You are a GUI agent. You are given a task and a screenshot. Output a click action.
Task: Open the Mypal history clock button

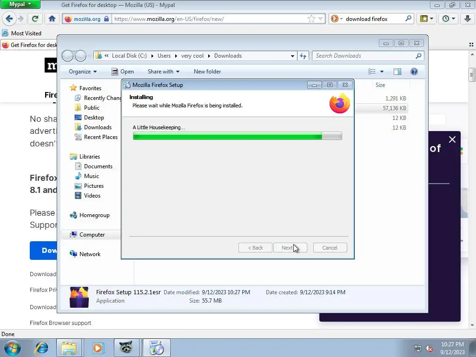[449, 19]
